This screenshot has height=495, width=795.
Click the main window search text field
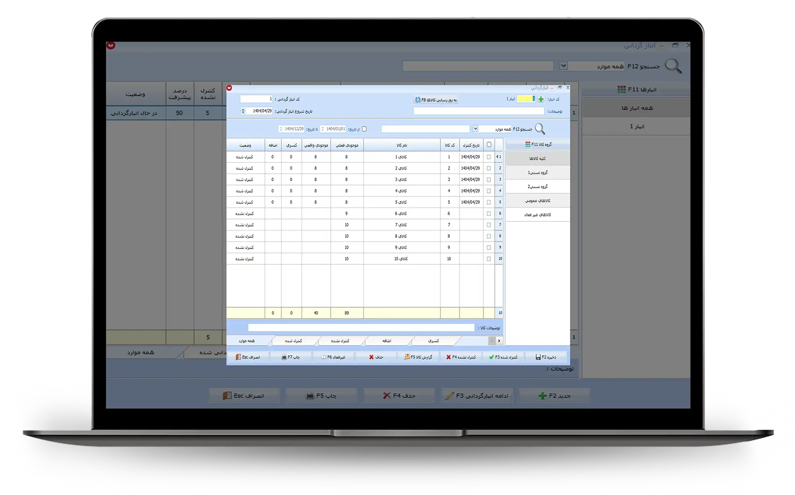(478, 66)
